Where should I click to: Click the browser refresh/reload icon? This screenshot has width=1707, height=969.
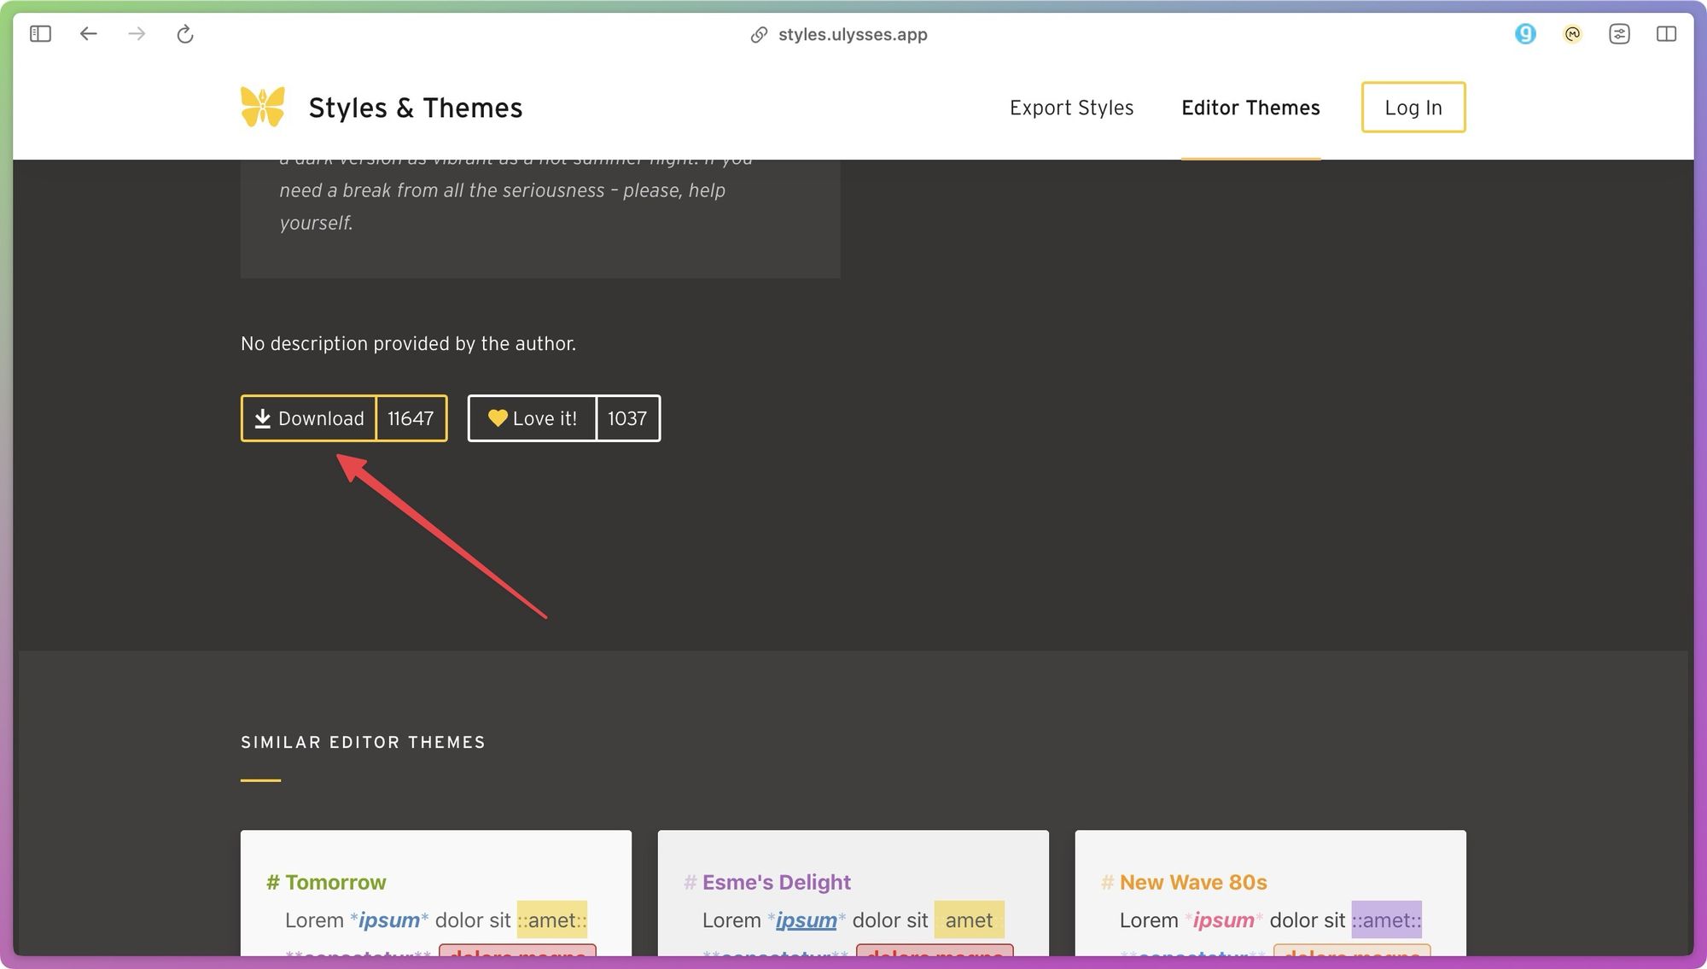(184, 32)
